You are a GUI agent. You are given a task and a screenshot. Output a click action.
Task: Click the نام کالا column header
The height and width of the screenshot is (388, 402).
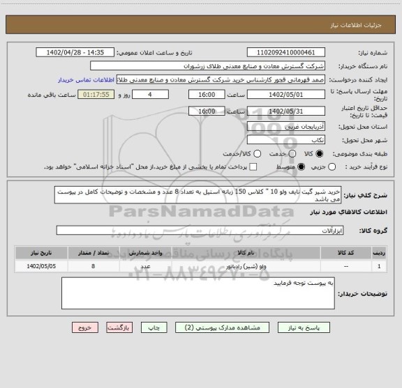[x=246, y=253]
